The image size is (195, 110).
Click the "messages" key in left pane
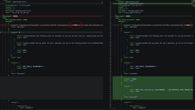9,21
